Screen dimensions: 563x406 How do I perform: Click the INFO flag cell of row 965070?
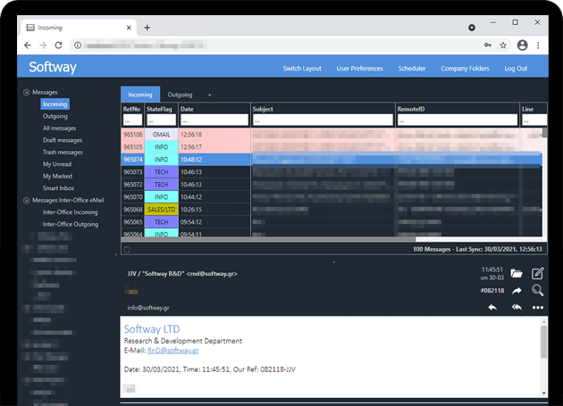click(161, 197)
